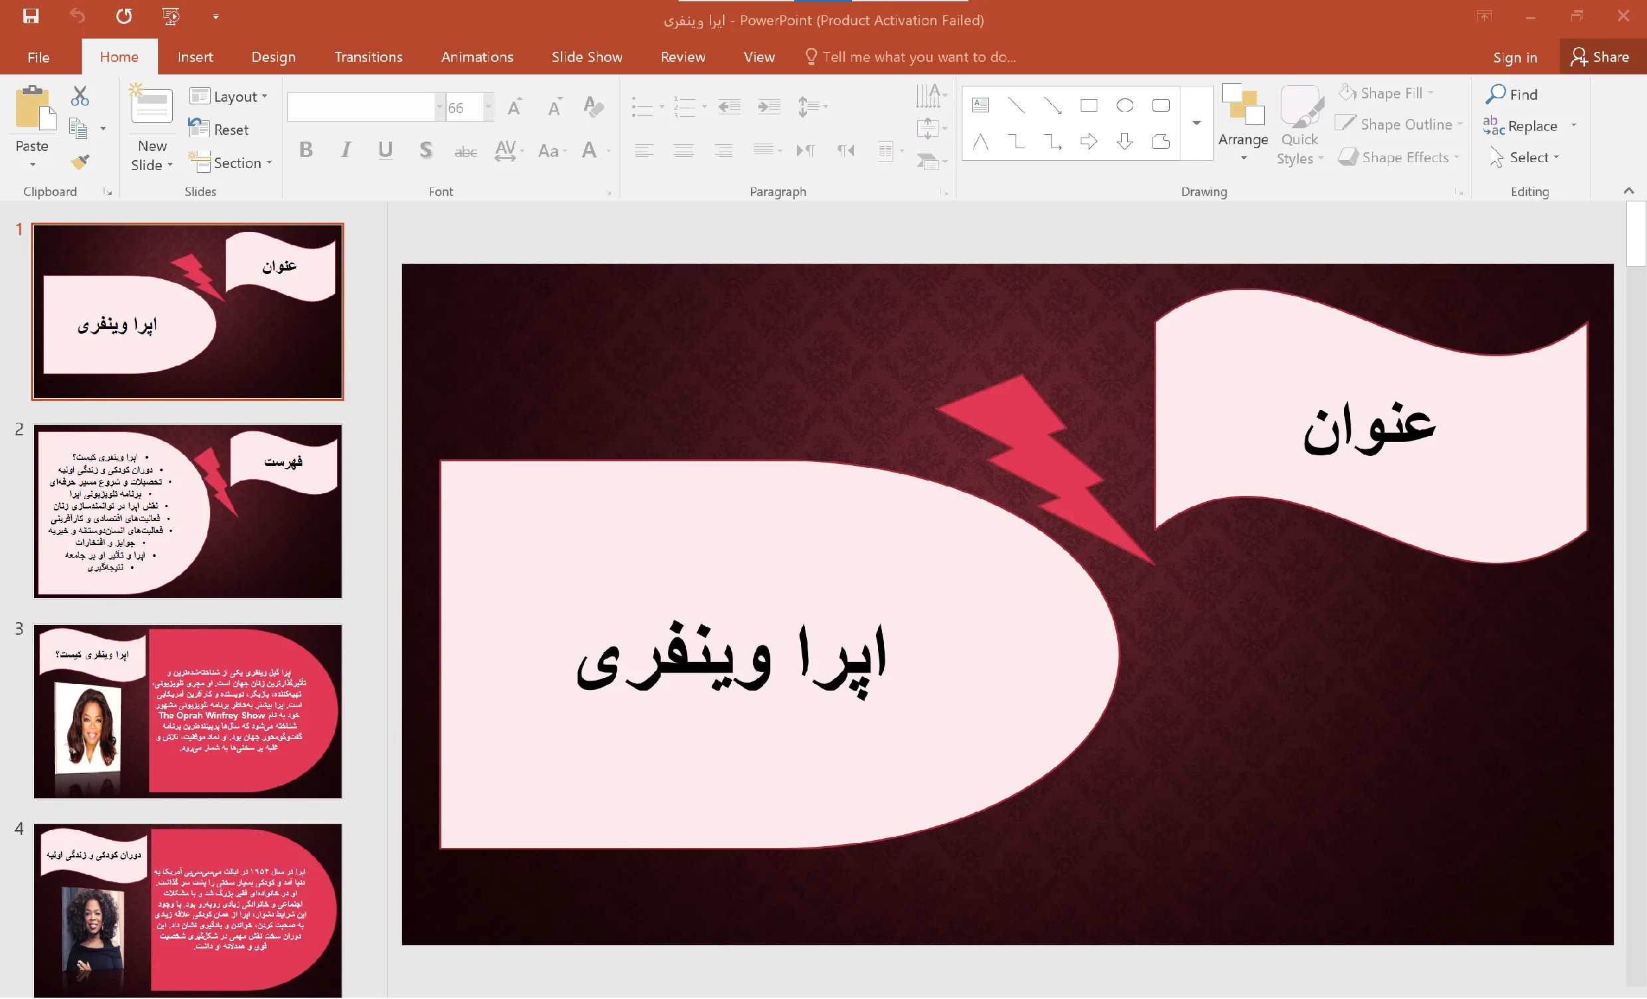
Task: Open the Shape Fill dropdown
Action: pyautogui.click(x=1387, y=93)
